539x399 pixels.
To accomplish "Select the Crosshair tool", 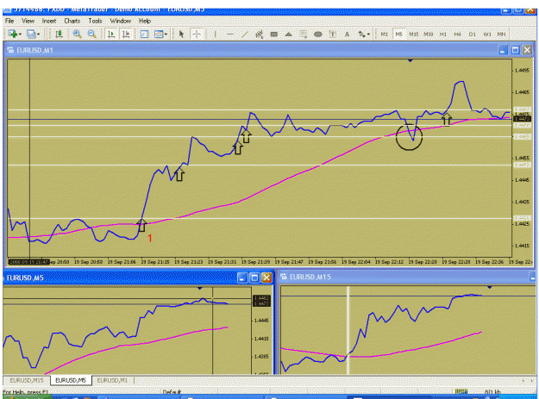I will [197, 34].
